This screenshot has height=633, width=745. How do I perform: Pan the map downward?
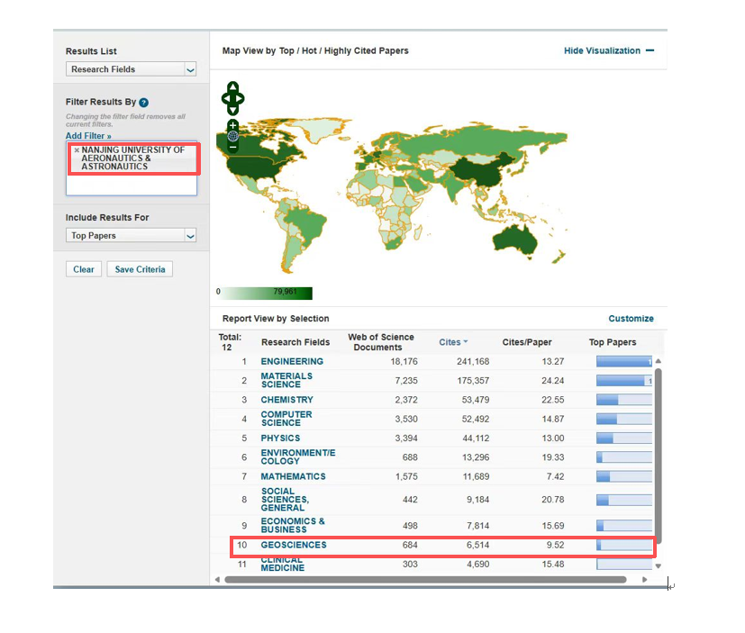(232, 109)
